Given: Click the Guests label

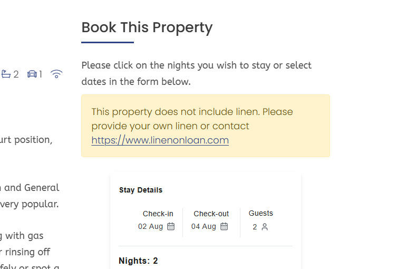Looking at the screenshot, I should (x=260, y=213).
